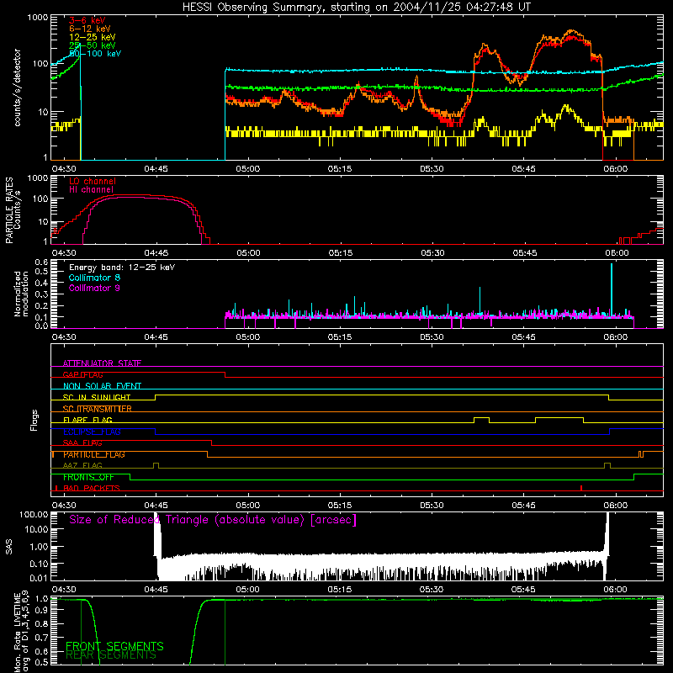
Task: Select the 25-50 keV legend label
Action: coord(93,45)
